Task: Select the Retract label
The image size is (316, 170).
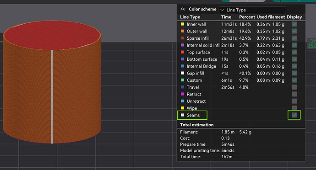Action: click(x=194, y=94)
